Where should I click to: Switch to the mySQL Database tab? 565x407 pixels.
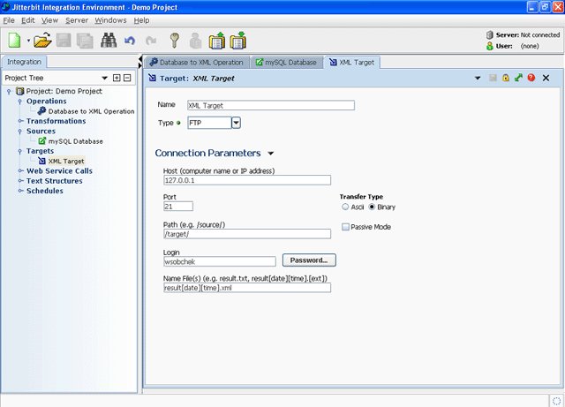(x=287, y=63)
